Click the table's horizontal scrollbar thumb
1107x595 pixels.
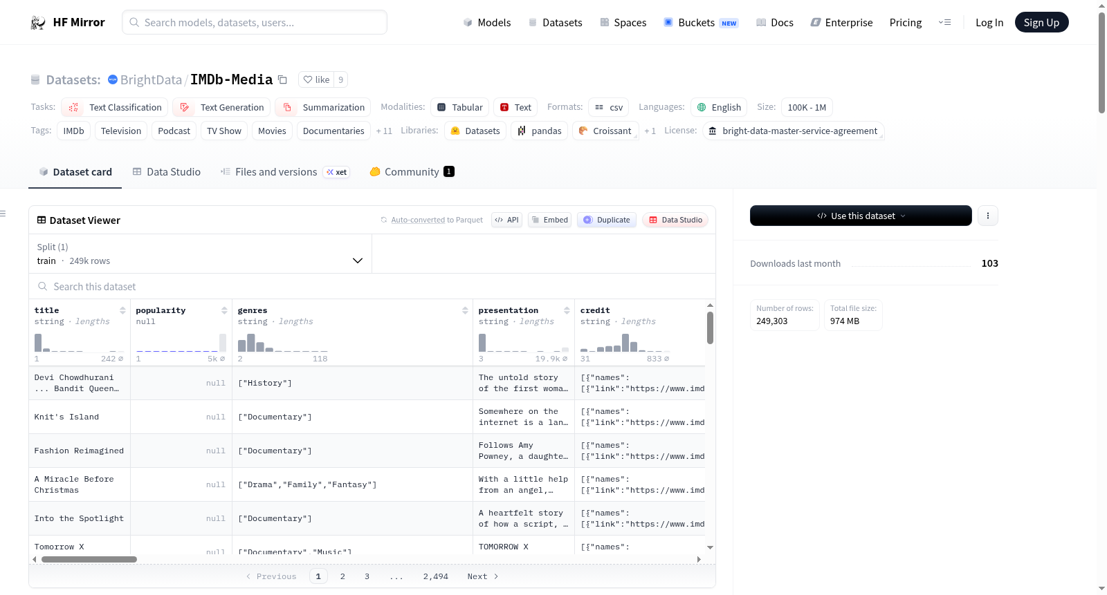coord(89,559)
